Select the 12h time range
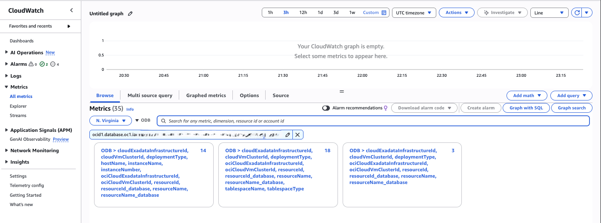Viewport: 601px width, 223px height. [303, 13]
